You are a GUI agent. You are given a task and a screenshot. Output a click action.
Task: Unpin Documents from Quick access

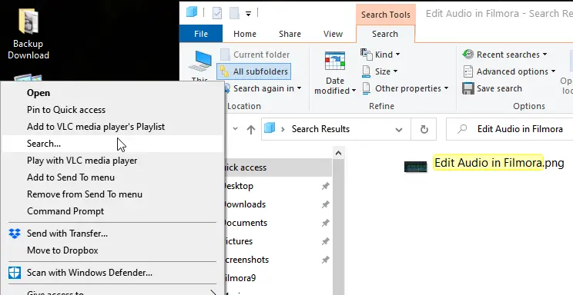click(325, 223)
